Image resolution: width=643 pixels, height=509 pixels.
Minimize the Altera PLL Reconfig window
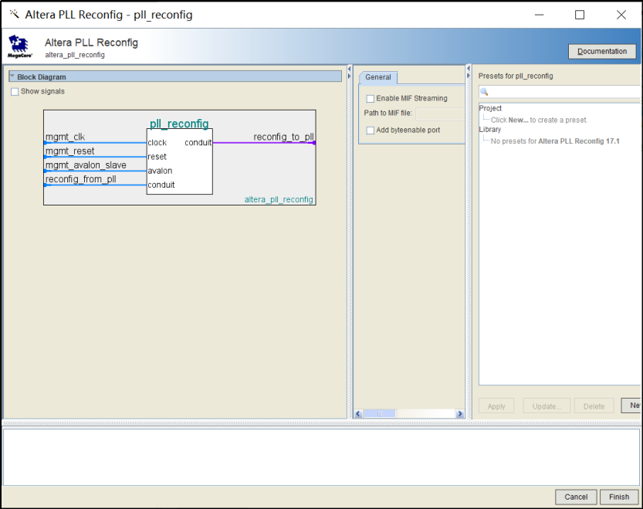click(540, 15)
